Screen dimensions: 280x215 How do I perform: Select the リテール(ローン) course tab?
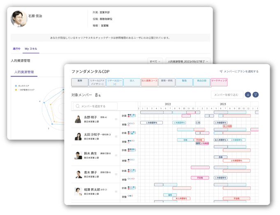114,82
